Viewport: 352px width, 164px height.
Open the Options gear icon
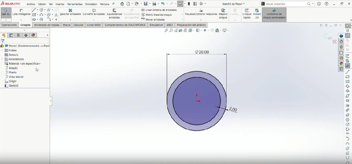pos(201,4)
